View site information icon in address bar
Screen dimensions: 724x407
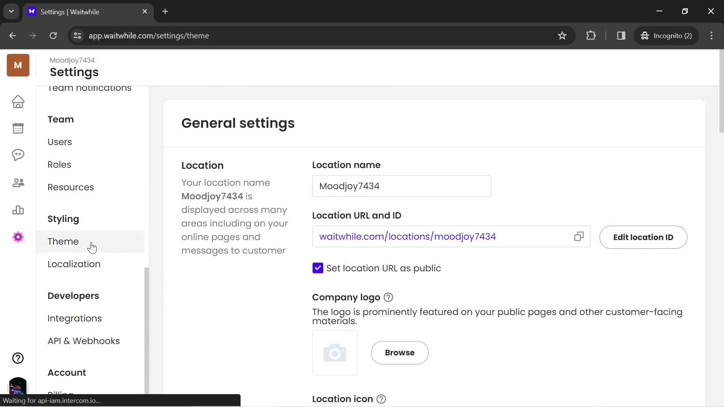pyautogui.click(x=78, y=35)
